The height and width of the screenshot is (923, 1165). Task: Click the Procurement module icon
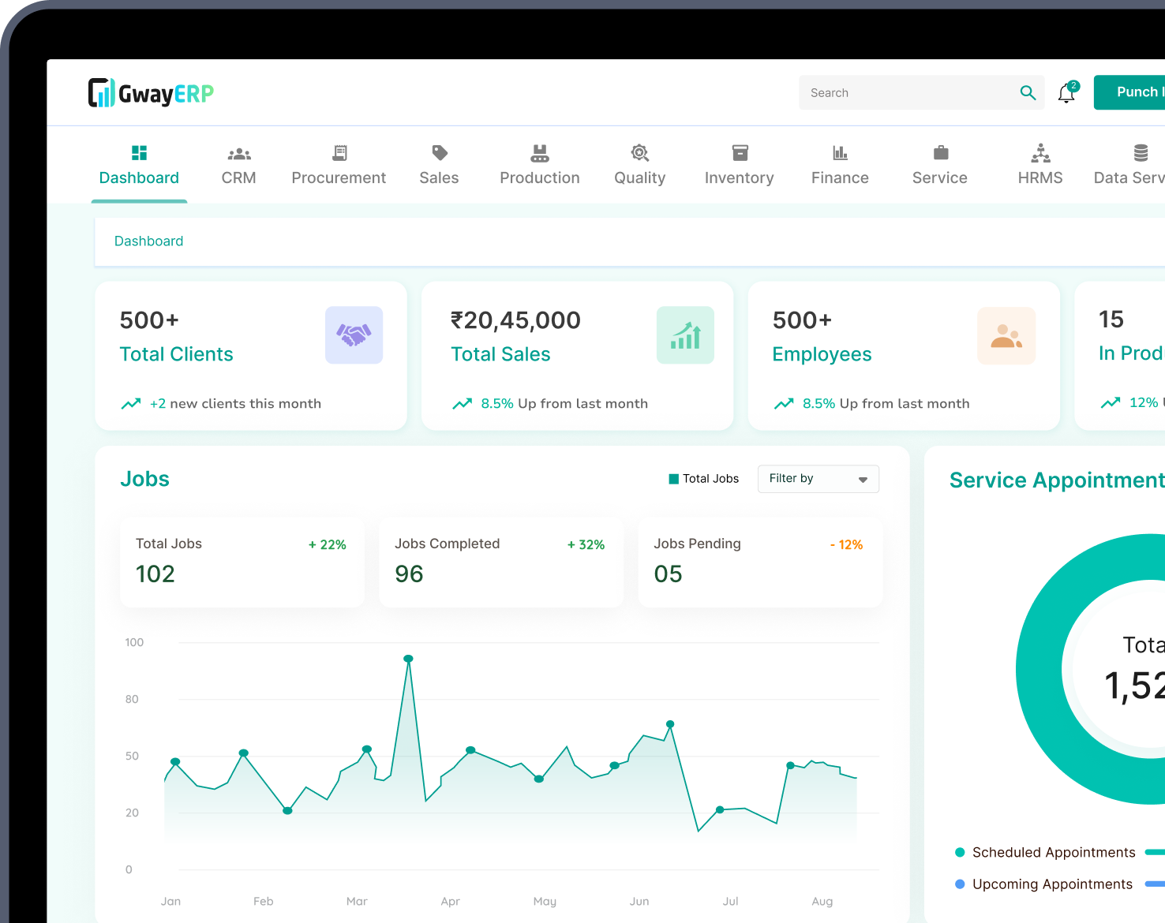(339, 153)
